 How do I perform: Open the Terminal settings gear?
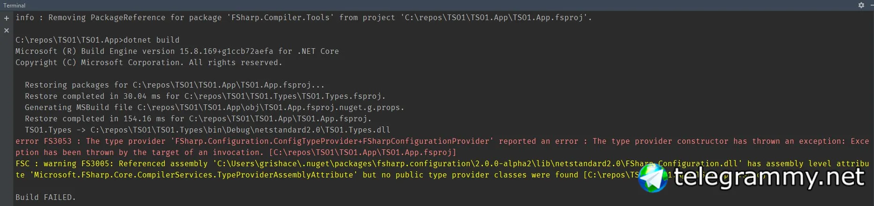click(x=861, y=5)
